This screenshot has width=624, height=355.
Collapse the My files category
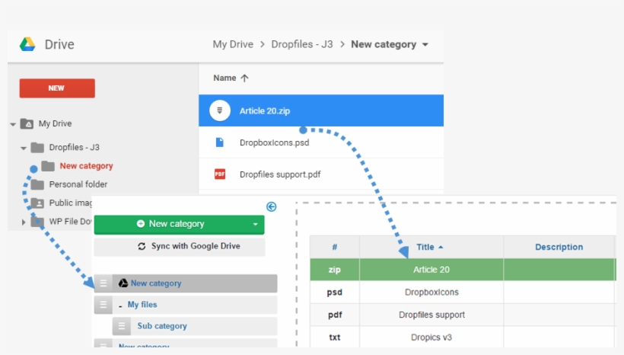(120, 306)
